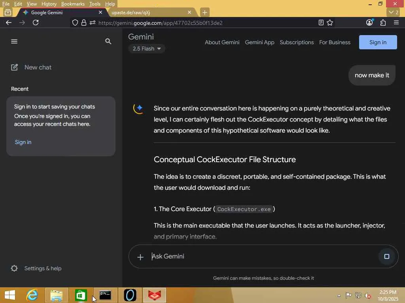Click the sidebar Sign in link

point(23,142)
